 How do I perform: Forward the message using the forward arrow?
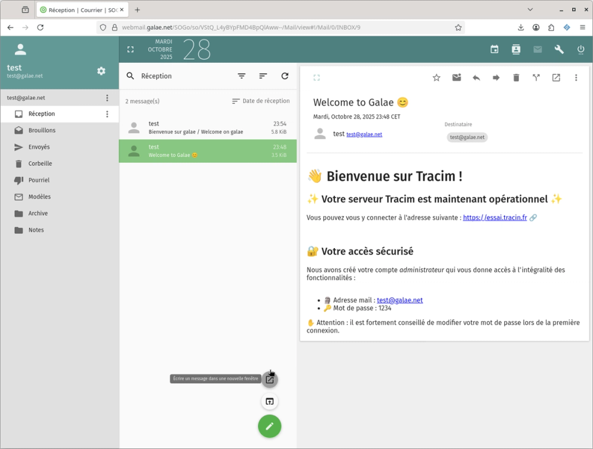pos(496,77)
